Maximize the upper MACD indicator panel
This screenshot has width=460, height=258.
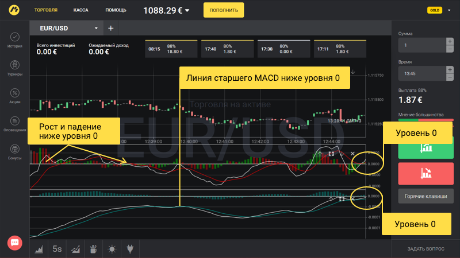pos(331,154)
